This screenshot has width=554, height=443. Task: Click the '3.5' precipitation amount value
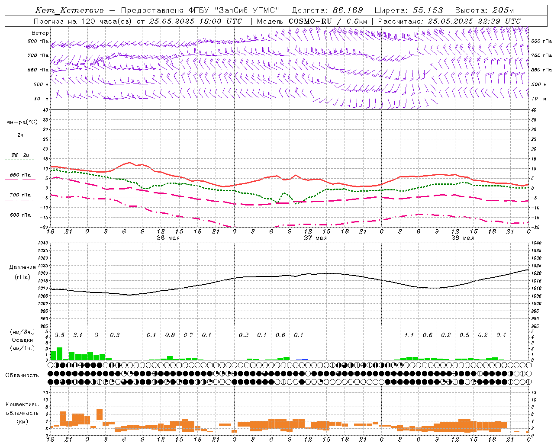60,335
